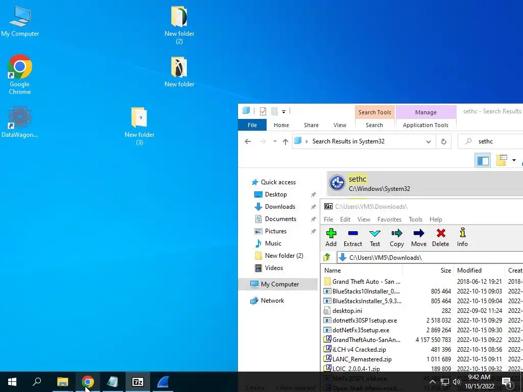The height and width of the screenshot is (392, 523).
Task: Switch to the View ribbon tab
Action: click(340, 125)
